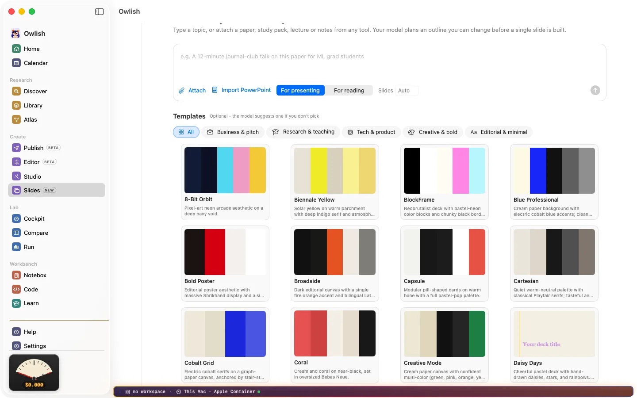Pick the Biennale Yellow template palette
The image size is (637, 398).
pos(335,170)
